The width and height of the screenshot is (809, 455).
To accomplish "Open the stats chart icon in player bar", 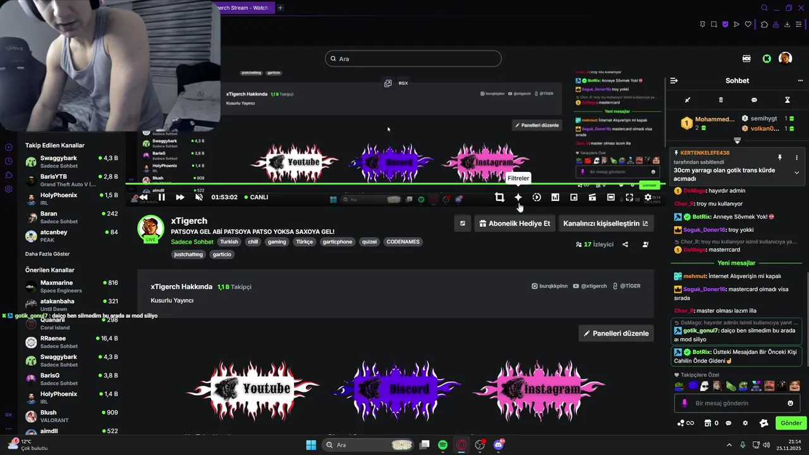I will [555, 197].
